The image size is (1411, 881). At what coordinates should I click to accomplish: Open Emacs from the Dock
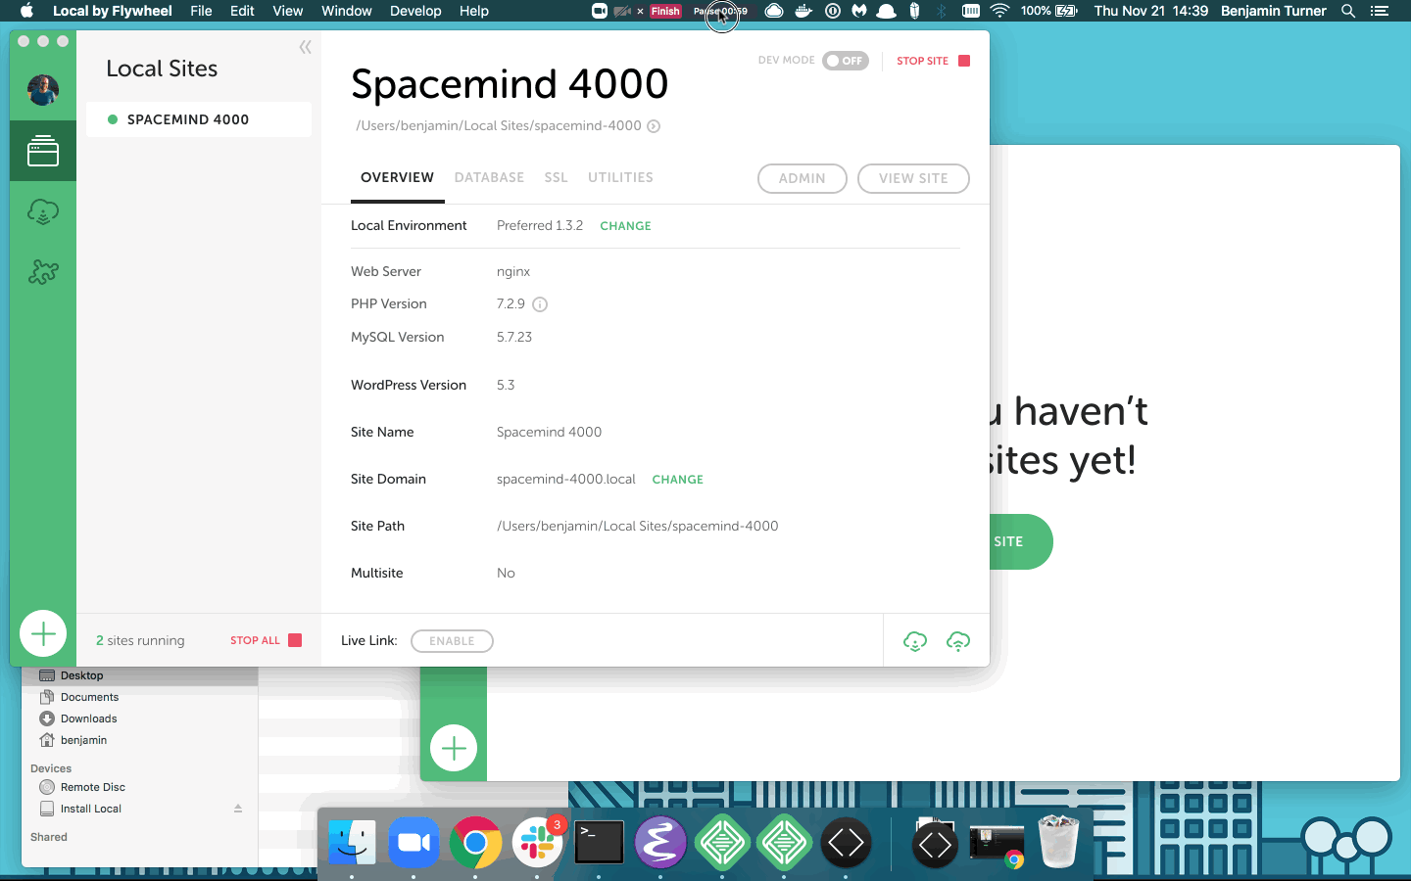(x=660, y=842)
